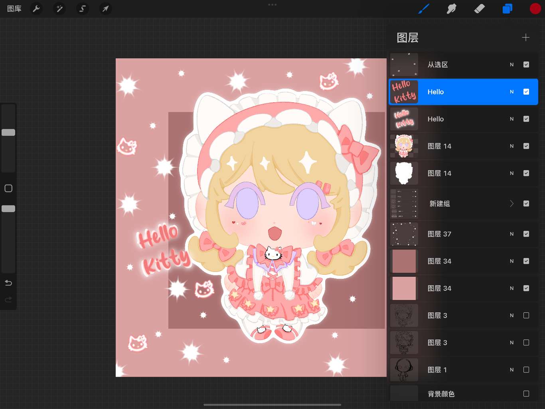The width and height of the screenshot is (545, 409).
Task: Hide the dark pink 图层 34 layer
Action: [526, 261]
